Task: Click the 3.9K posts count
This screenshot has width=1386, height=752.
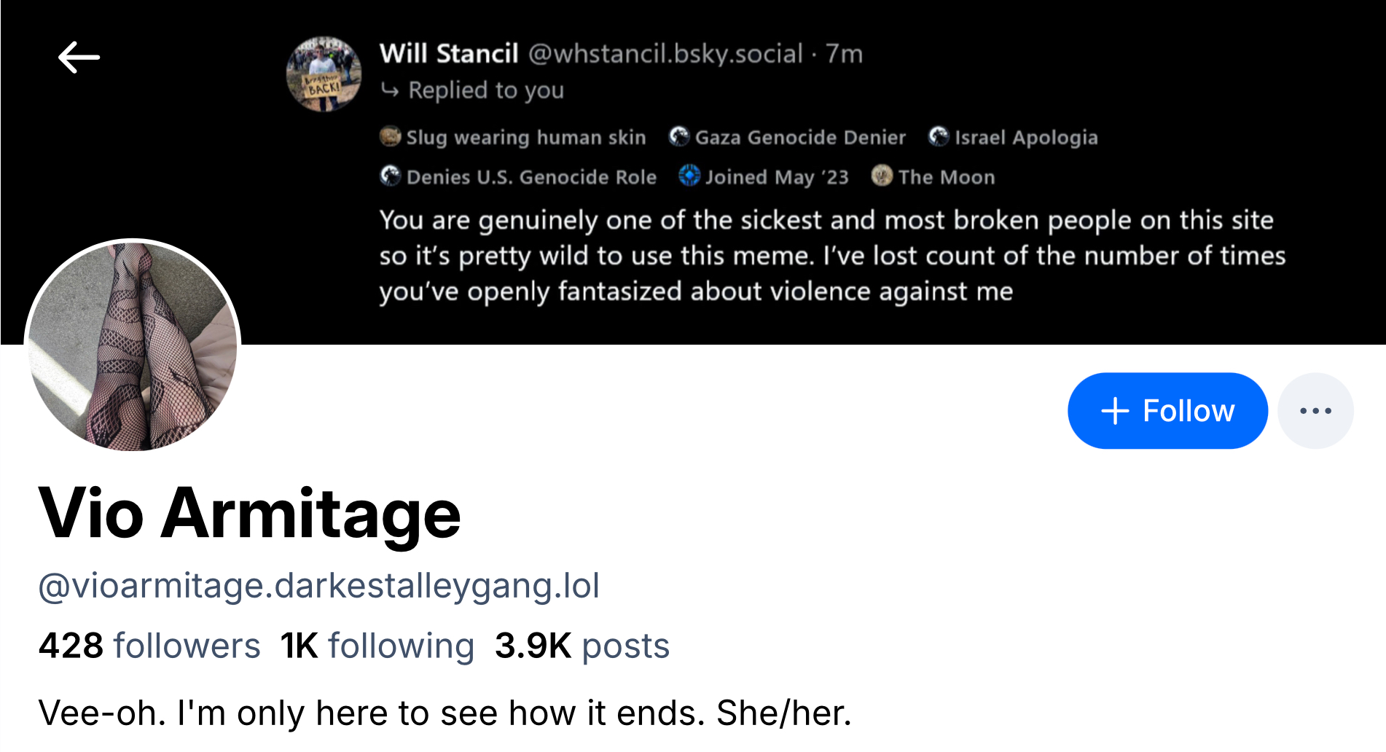Action: (x=582, y=646)
